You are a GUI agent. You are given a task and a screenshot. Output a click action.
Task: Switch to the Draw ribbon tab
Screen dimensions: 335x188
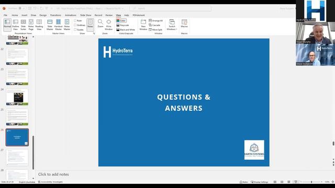pyautogui.click(x=33, y=15)
